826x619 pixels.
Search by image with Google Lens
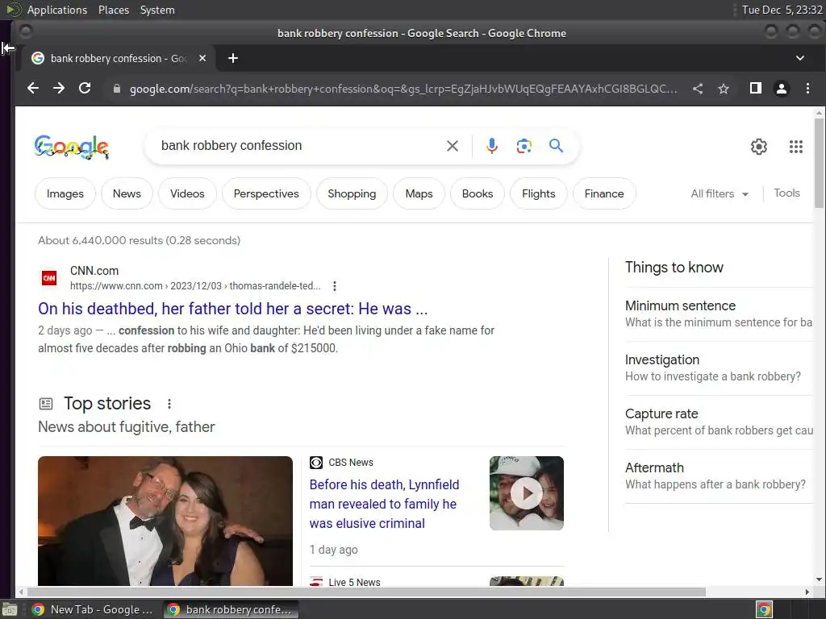point(524,146)
